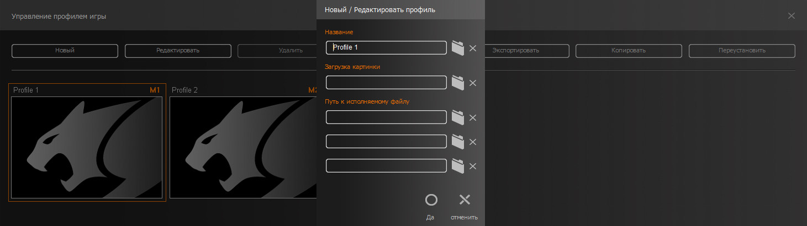Screen dimensions: 807x226
Task: Click the M1 mode label
Action: click(155, 90)
